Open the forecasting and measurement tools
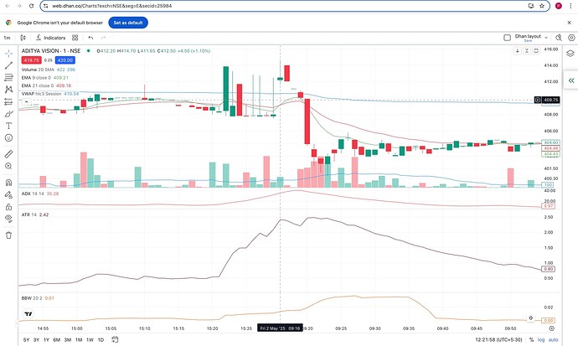The image size is (578, 346). [x=9, y=101]
